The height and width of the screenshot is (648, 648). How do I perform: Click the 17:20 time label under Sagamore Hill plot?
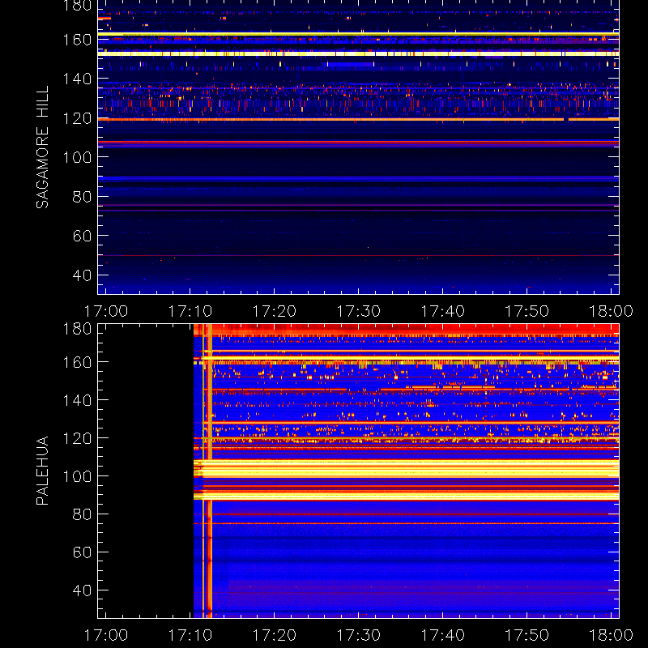pos(275,311)
